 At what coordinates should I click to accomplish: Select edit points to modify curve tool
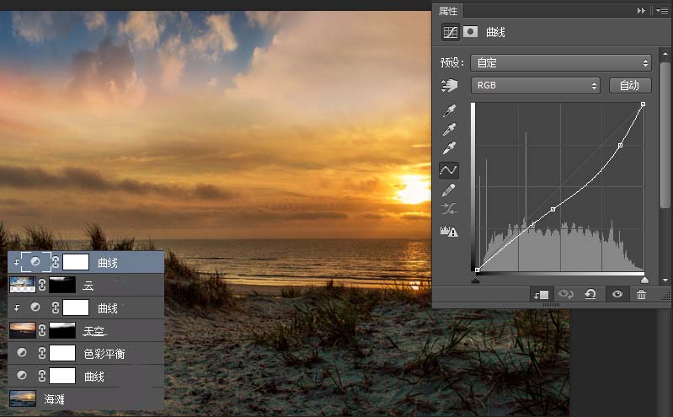pos(448,170)
